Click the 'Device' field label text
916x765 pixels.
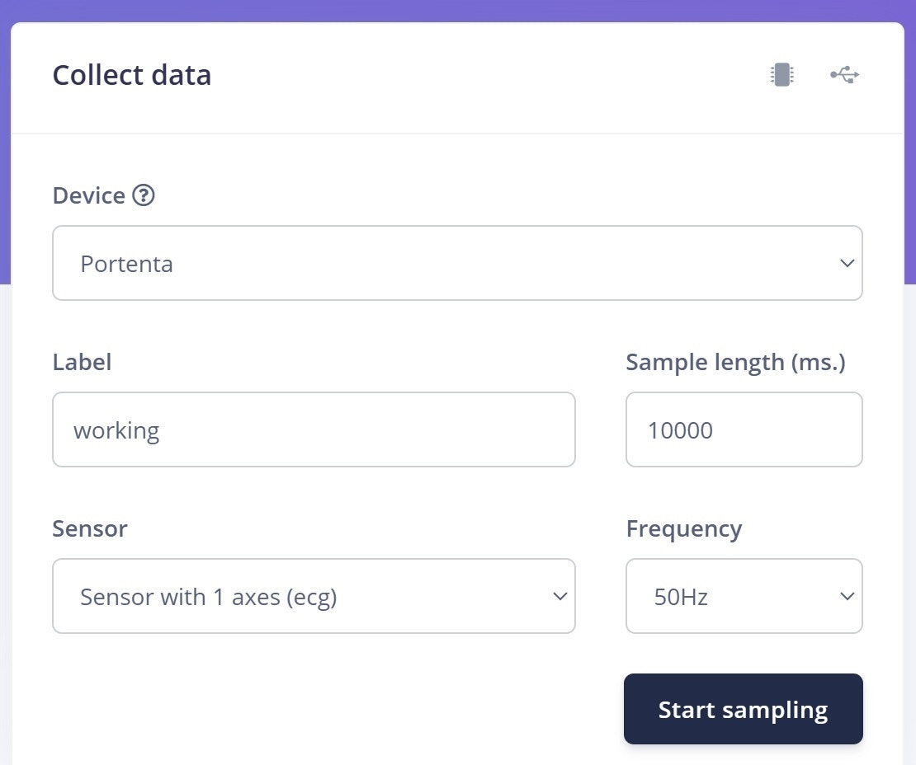[88, 195]
